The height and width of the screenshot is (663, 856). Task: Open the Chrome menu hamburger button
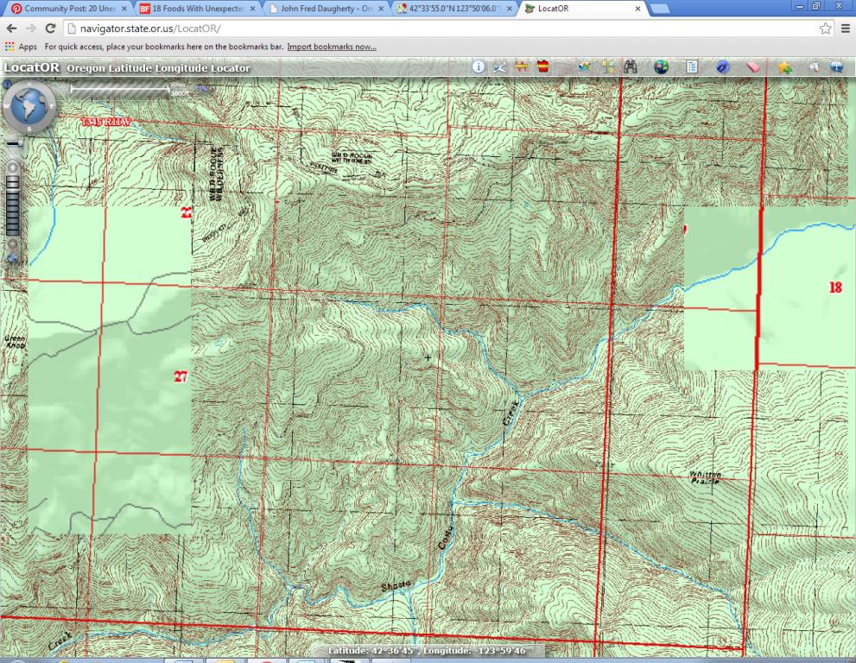point(846,28)
